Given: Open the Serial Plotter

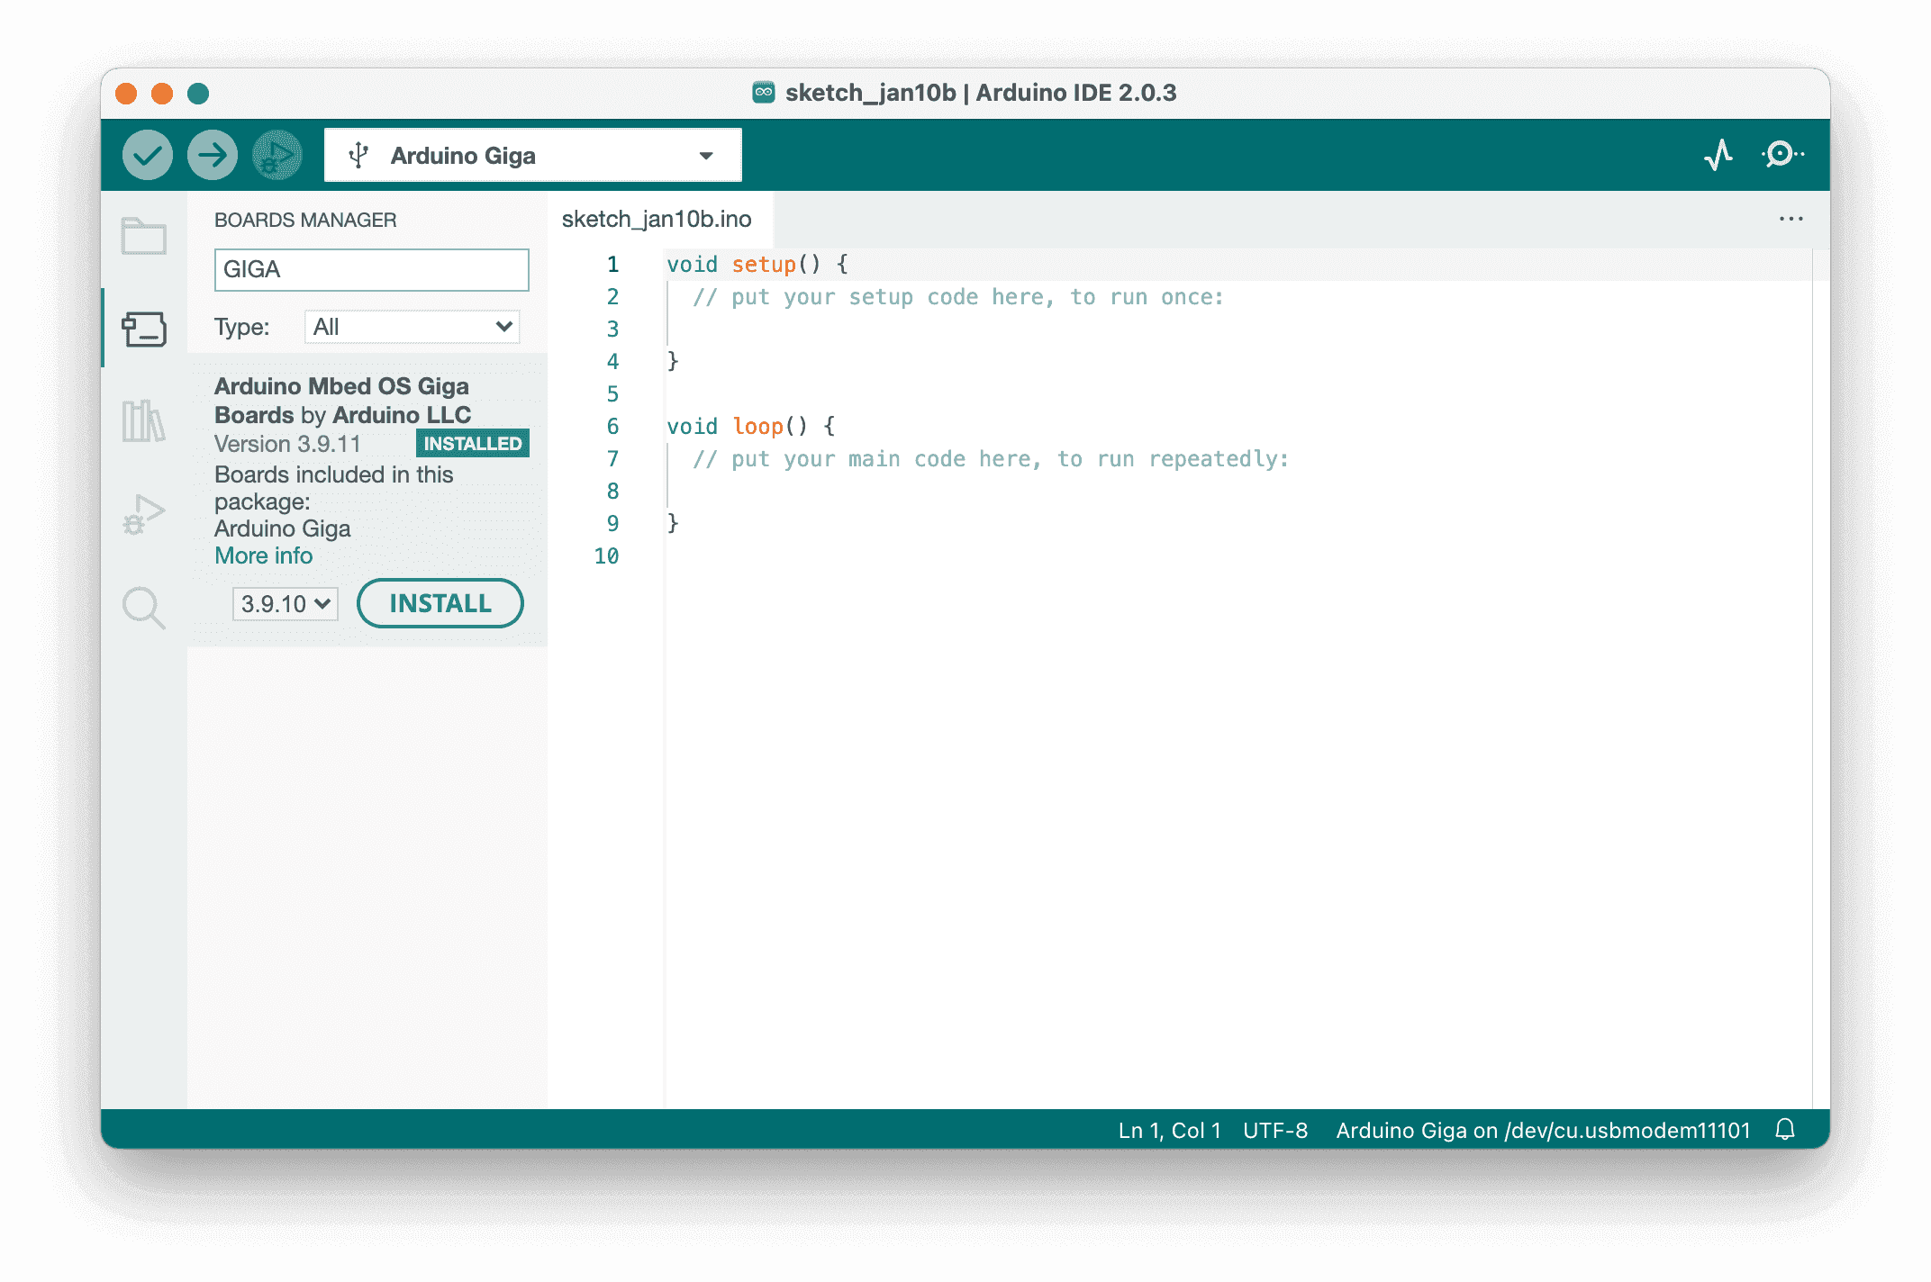Looking at the screenshot, I should (1718, 155).
